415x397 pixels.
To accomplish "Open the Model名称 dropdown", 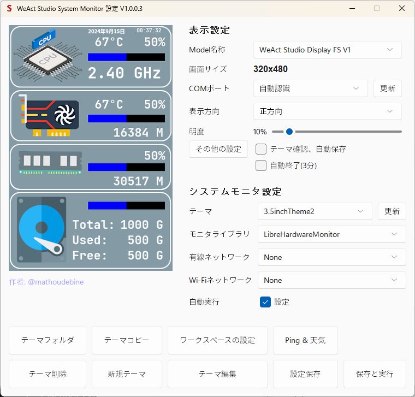I will 327,50.
